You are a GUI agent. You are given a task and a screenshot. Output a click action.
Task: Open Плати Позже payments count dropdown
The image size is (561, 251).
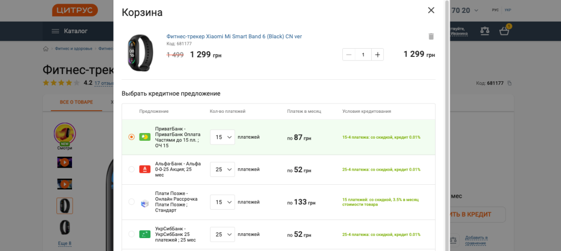point(222,202)
